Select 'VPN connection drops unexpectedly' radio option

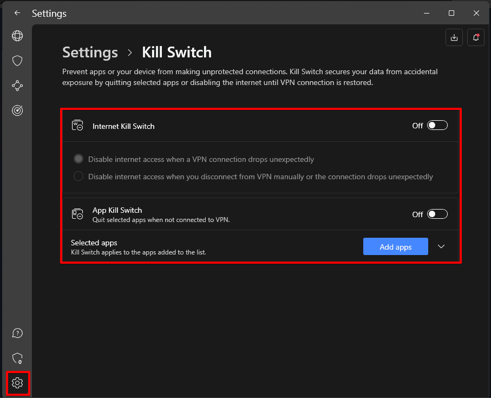pyautogui.click(x=78, y=159)
